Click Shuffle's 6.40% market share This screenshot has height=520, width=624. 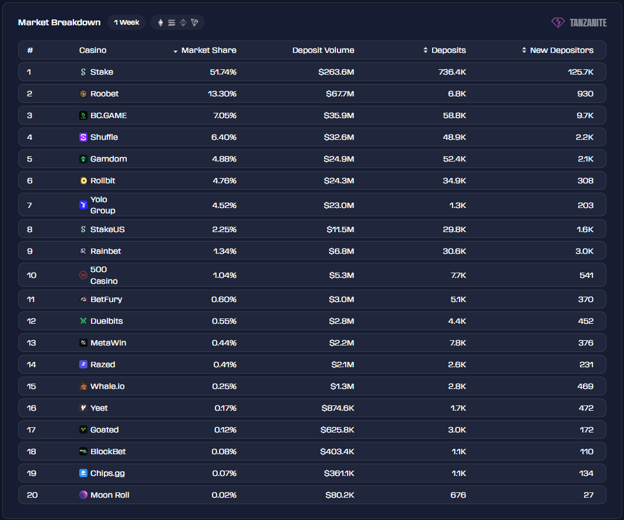click(x=224, y=137)
